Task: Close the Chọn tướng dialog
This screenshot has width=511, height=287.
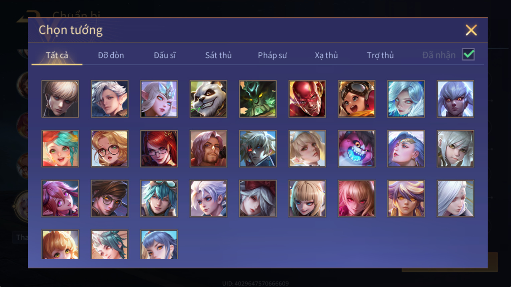Action: (471, 30)
